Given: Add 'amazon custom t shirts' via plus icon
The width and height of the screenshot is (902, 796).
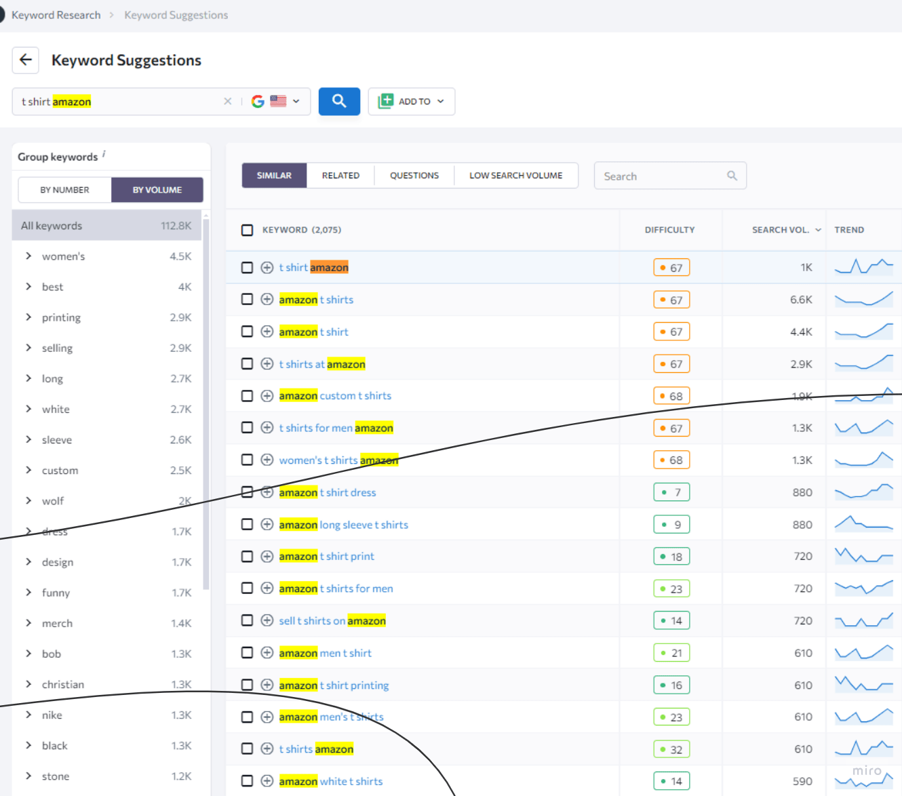Looking at the screenshot, I should tap(267, 395).
